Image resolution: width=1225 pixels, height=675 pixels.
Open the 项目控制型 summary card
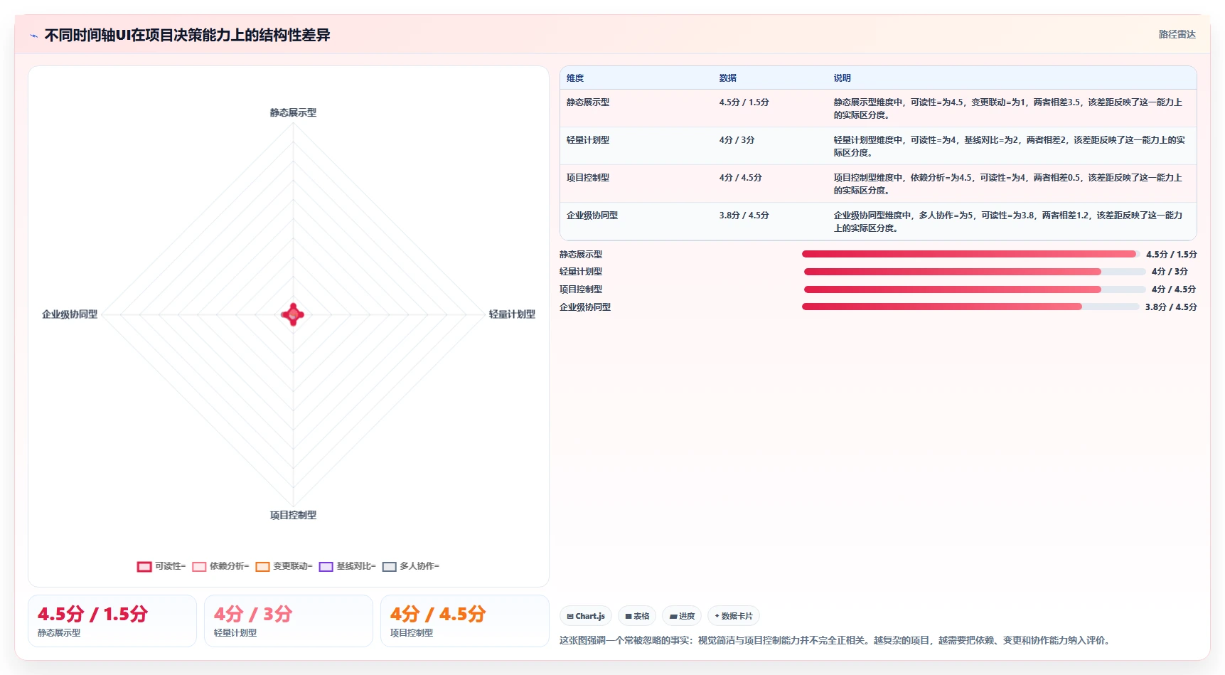(x=465, y=621)
